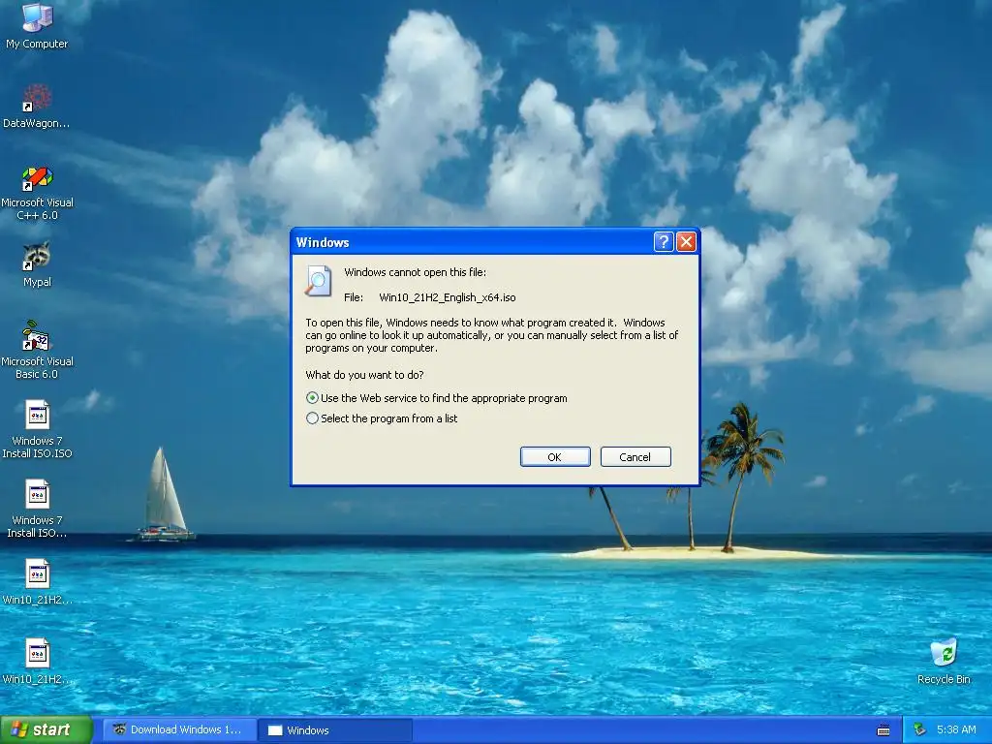Viewport: 992px width, 744px height.
Task: Switch to the 'Download Windows 1...' taskbar window
Action: (x=179, y=730)
